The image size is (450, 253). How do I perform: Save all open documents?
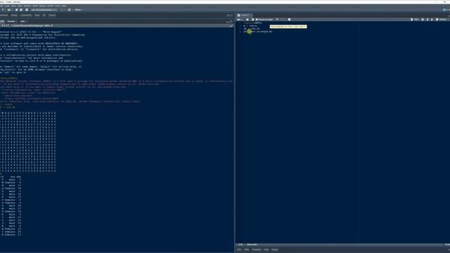pyautogui.click(x=21, y=10)
